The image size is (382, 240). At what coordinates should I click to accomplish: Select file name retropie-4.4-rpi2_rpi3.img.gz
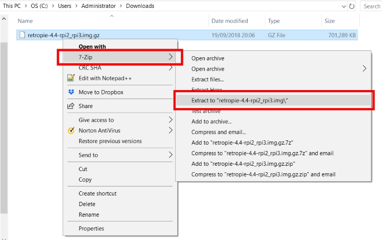[64, 35]
